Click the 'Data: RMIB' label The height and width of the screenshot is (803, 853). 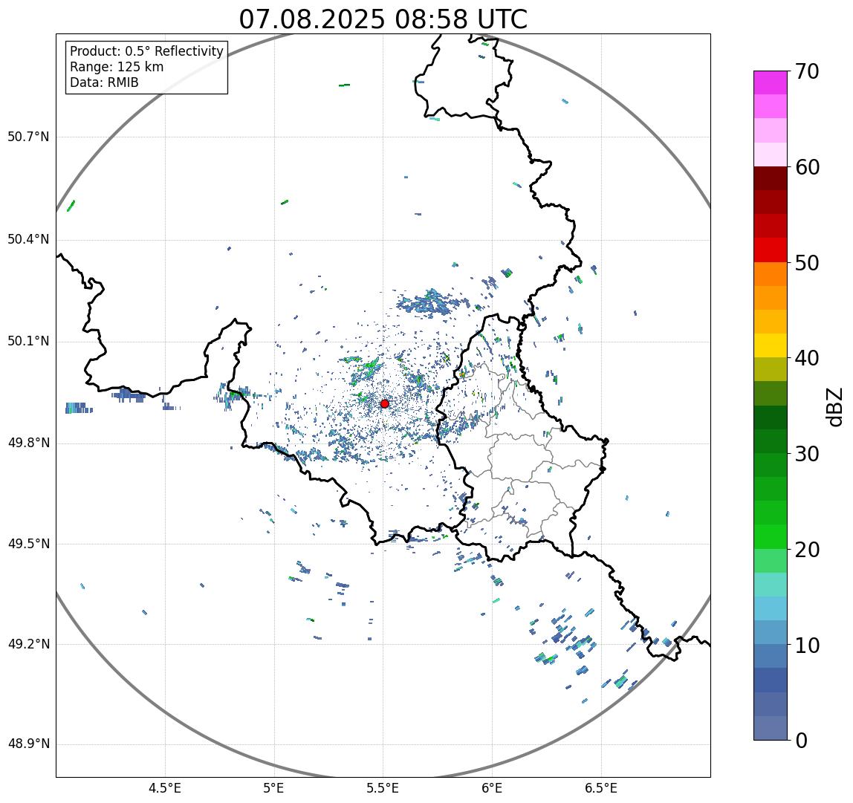click(104, 82)
